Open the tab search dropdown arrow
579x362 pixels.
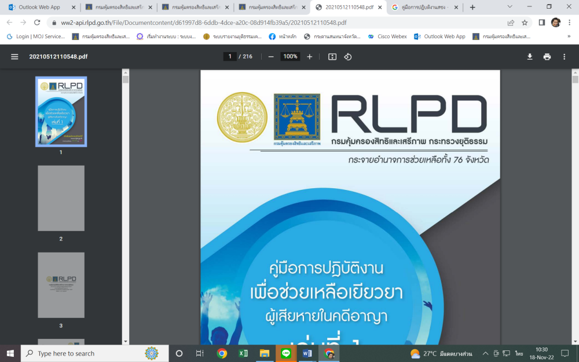(510, 7)
